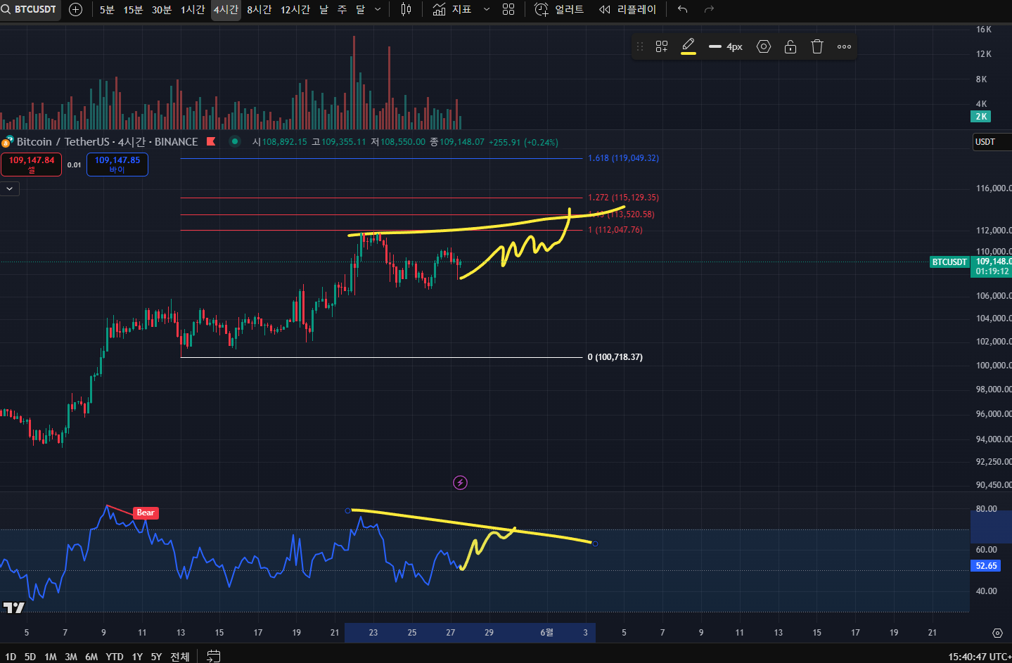Click the green 2K volume value label
This screenshot has width=1012, height=663.
coord(981,117)
